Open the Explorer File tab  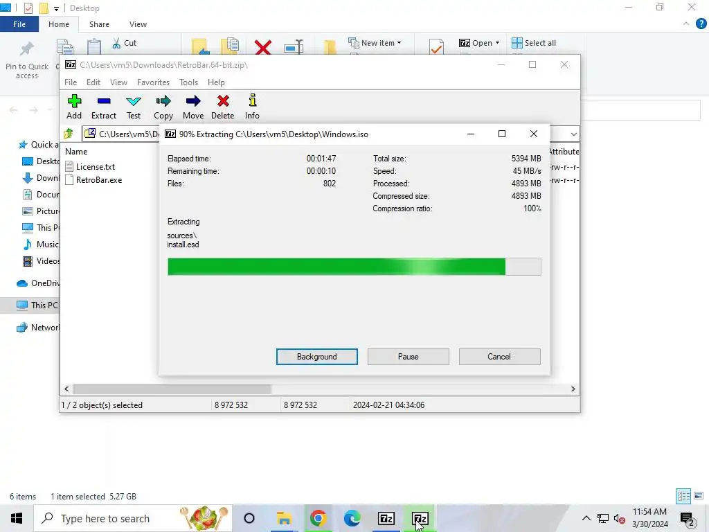[19, 24]
